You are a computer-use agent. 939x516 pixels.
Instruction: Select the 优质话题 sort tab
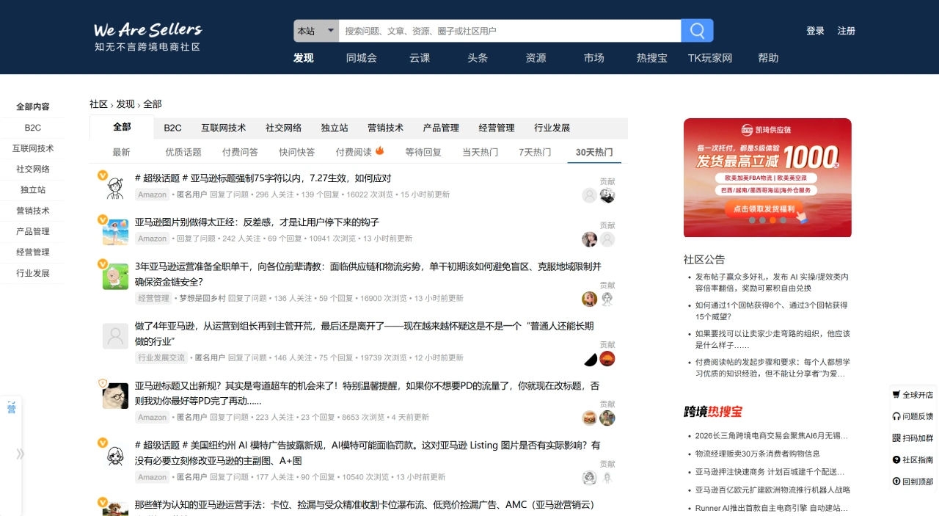click(x=183, y=152)
